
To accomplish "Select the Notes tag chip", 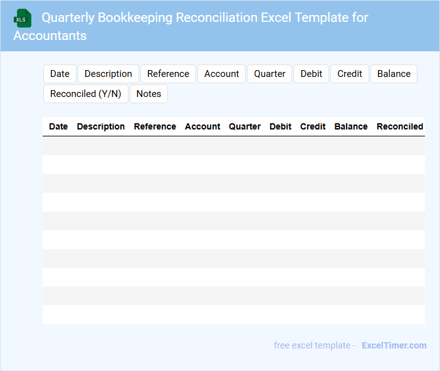I will click(149, 94).
